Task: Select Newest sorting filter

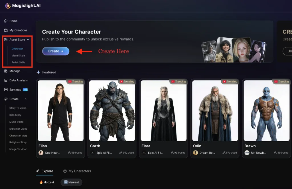Action: 72,182
